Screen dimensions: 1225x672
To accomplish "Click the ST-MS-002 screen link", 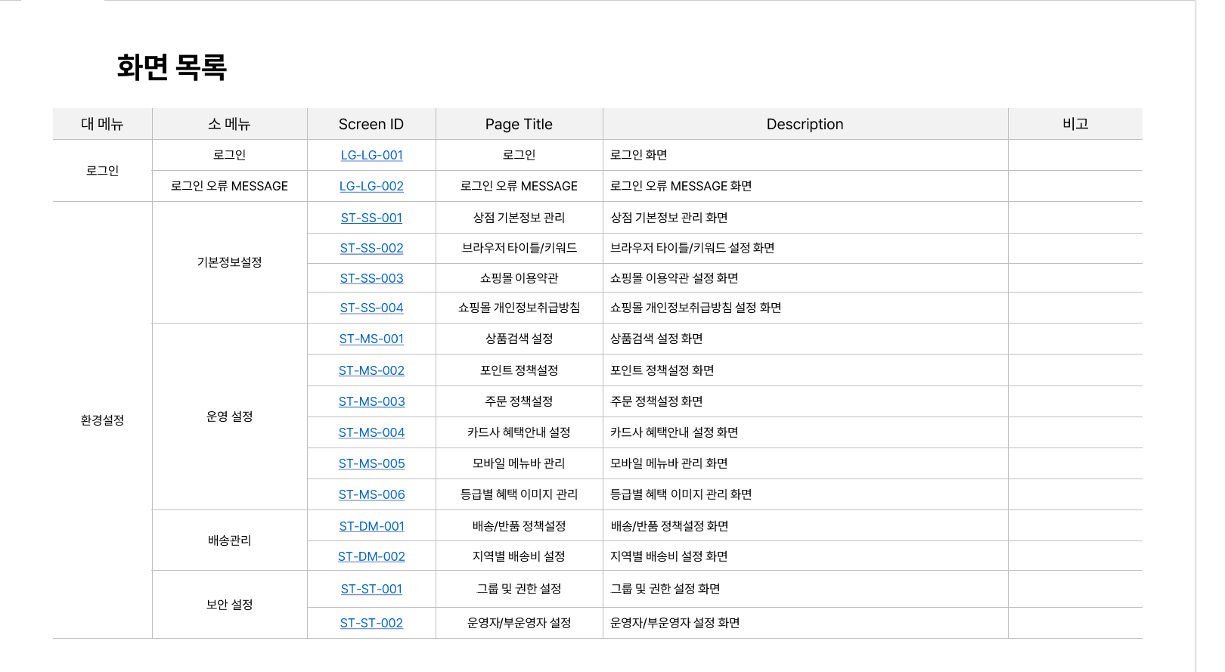I will [371, 370].
